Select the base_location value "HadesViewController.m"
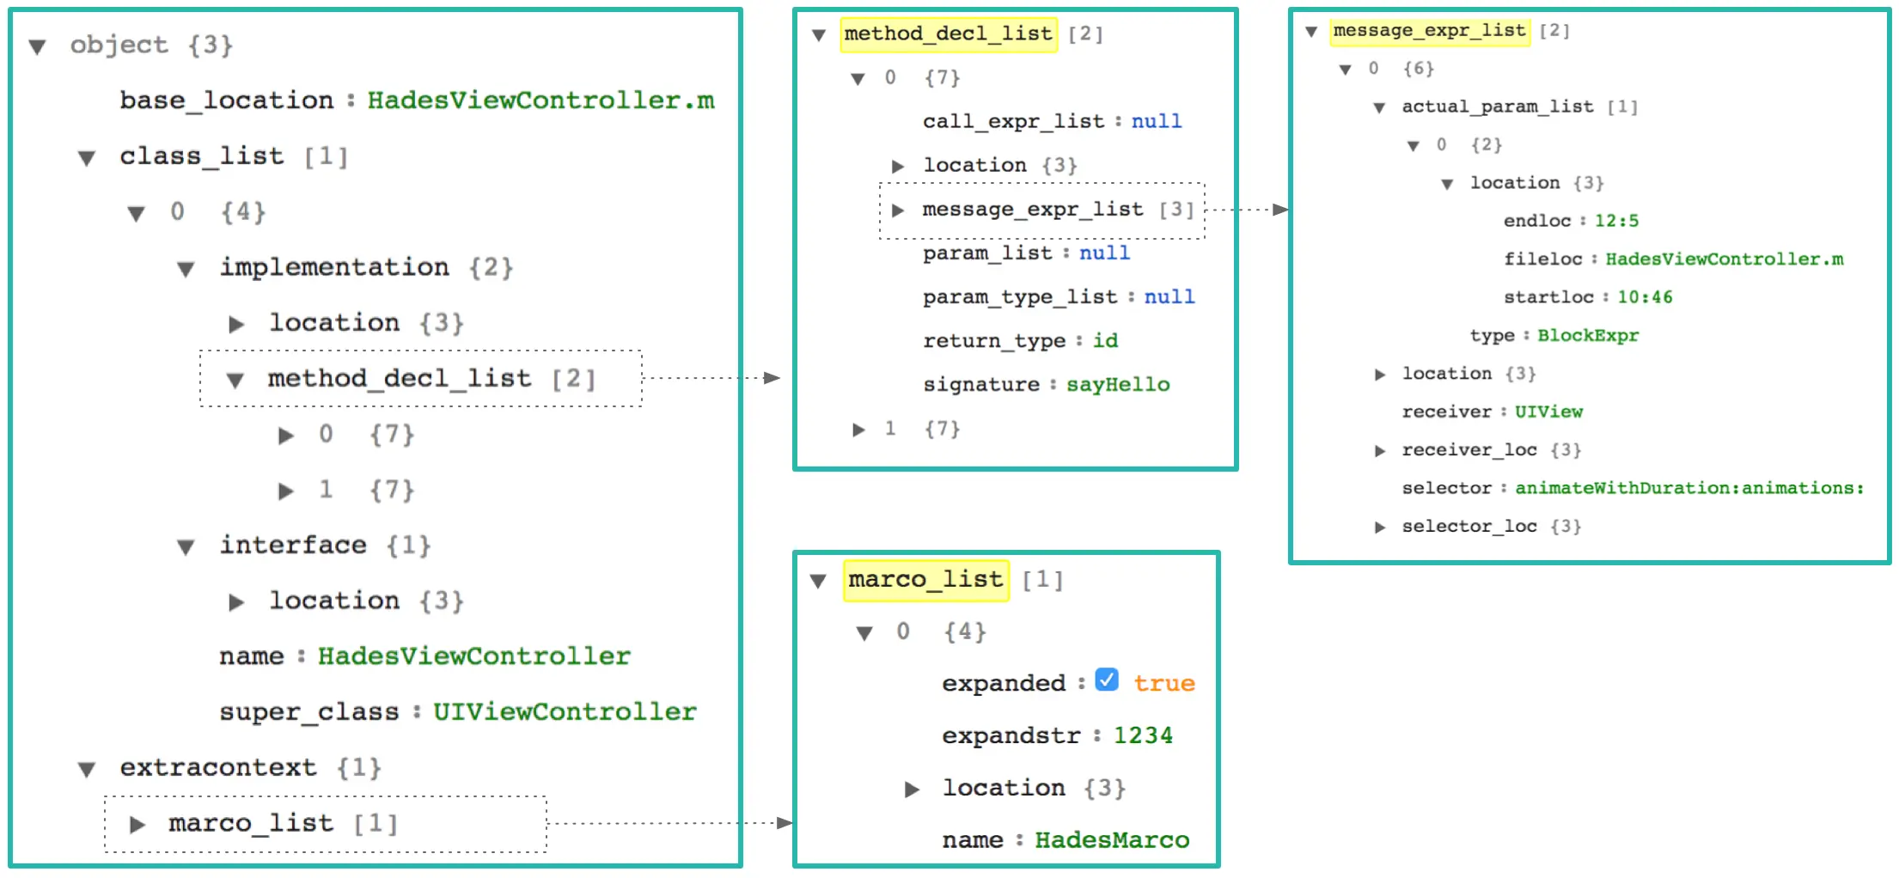 click(541, 101)
